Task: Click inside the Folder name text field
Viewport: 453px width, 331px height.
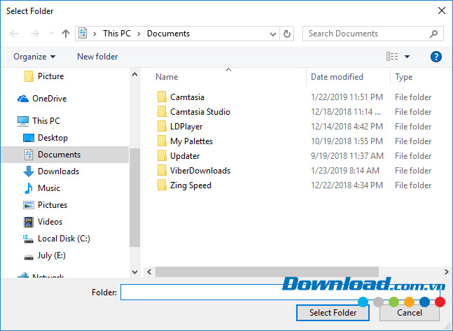Action: [x=238, y=293]
